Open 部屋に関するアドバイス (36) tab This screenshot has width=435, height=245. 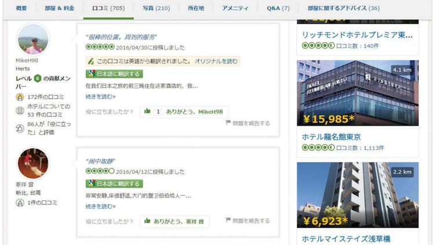tap(343, 8)
